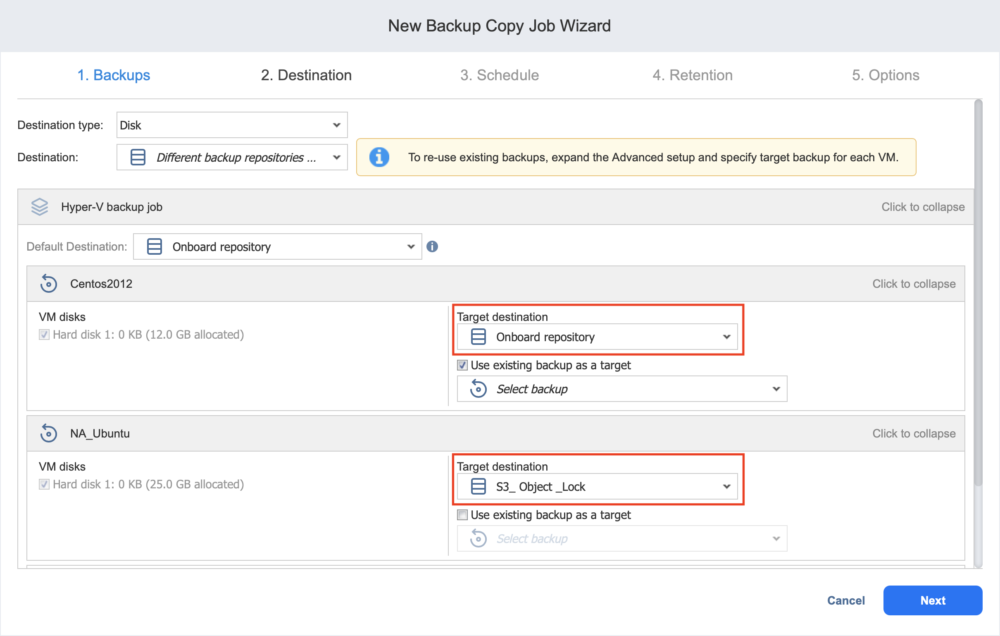Click the Next button
The height and width of the screenshot is (636, 1000).
[932, 600]
